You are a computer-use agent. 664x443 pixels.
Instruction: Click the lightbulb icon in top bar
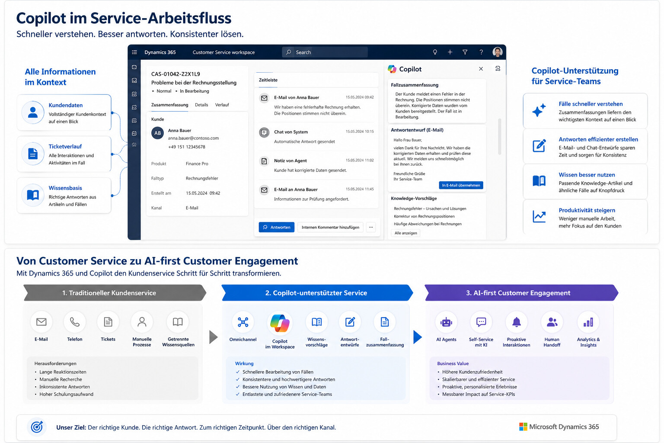click(435, 52)
